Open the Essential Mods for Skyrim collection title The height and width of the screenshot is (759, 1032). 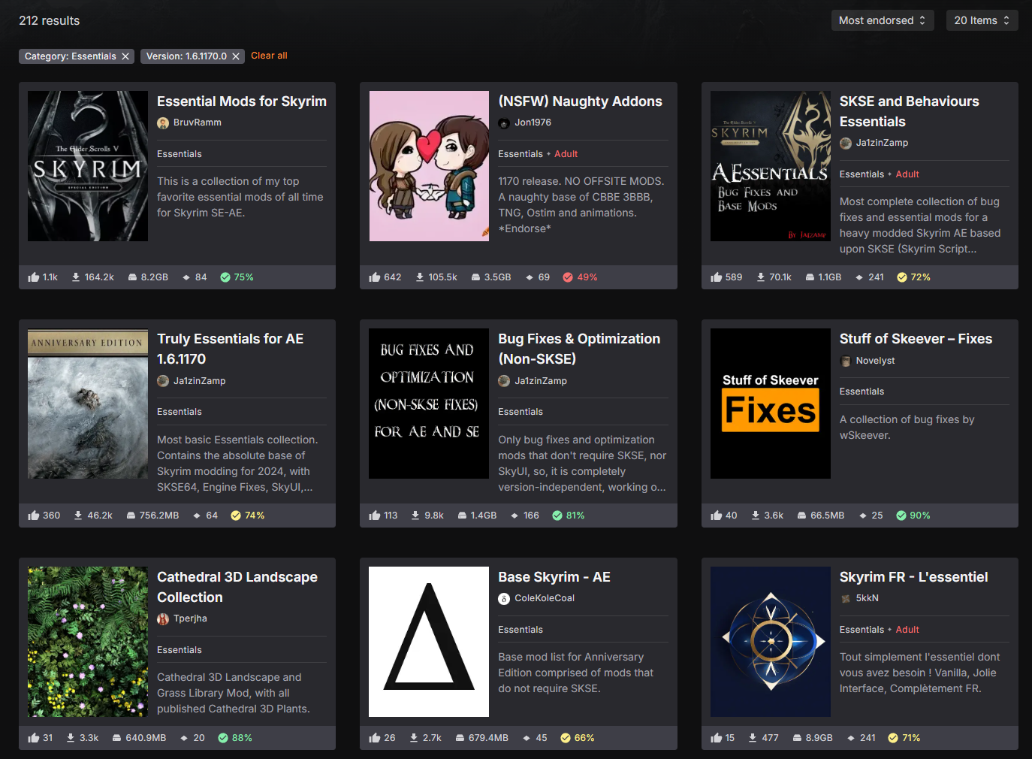(242, 101)
